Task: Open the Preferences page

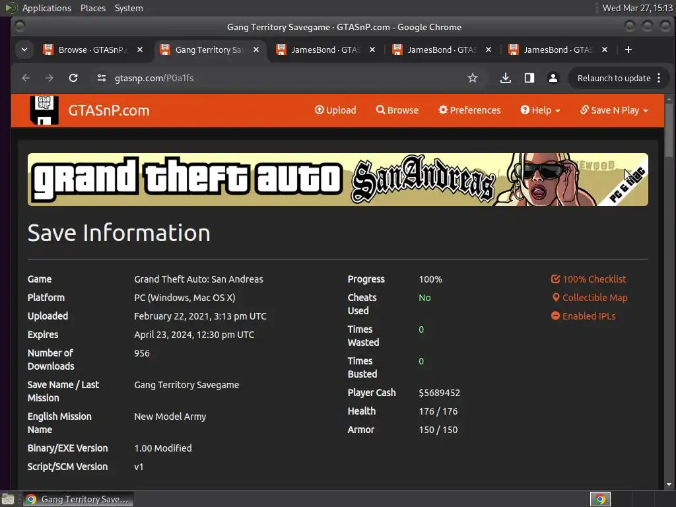Action: (469, 110)
